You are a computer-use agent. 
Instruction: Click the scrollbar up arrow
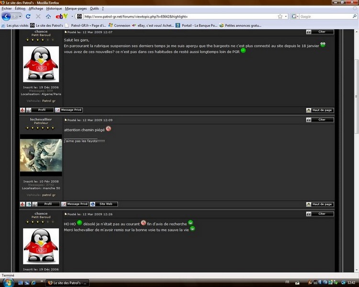[357, 32]
